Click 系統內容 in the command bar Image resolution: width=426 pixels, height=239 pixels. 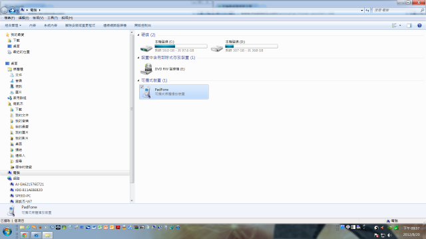click(x=51, y=25)
